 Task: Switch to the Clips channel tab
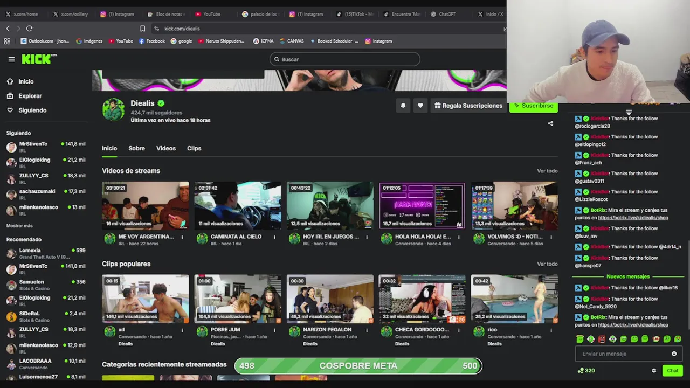194,148
